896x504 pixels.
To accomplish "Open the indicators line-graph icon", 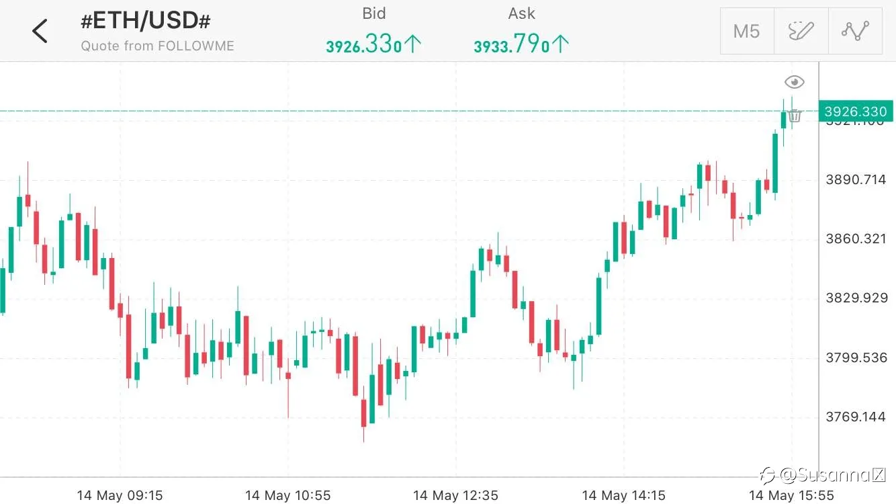I will point(855,31).
